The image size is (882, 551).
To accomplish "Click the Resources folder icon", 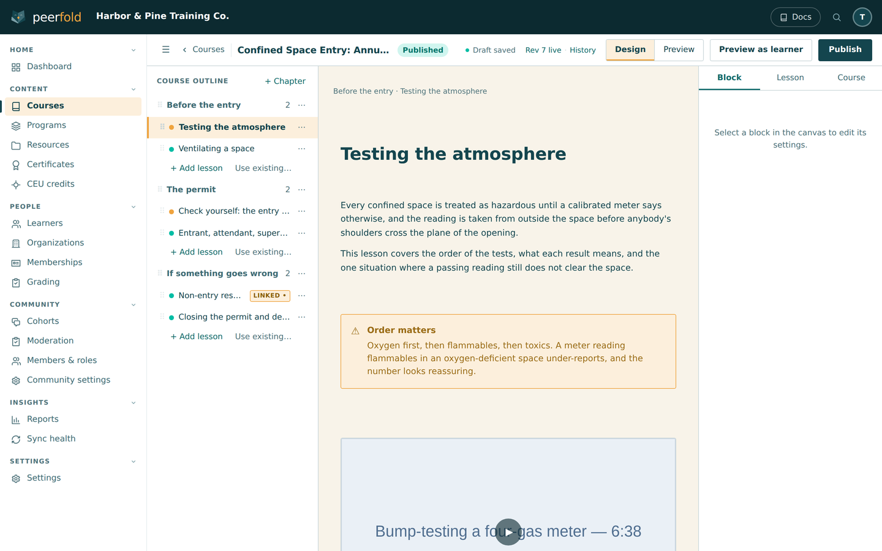I will [16, 145].
